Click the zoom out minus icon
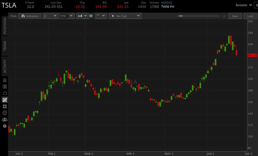This screenshot has height=156, width=258. 176,16
